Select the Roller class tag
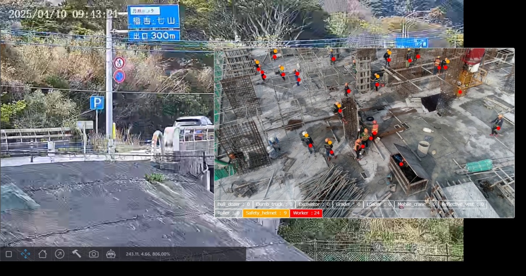 point(228,213)
